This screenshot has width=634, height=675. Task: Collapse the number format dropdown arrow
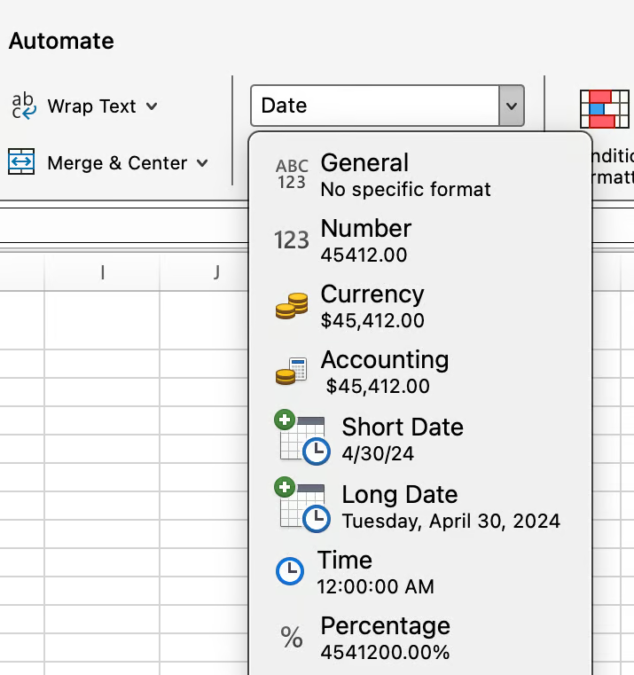tap(511, 106)
